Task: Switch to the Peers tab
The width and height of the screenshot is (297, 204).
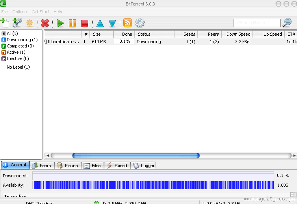Action: [x=42, y=166]
